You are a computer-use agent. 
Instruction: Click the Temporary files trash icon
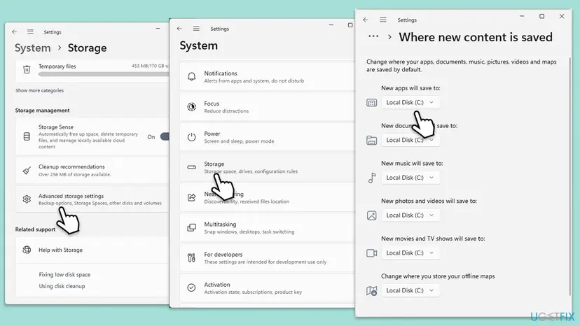(x=27, y=69)
